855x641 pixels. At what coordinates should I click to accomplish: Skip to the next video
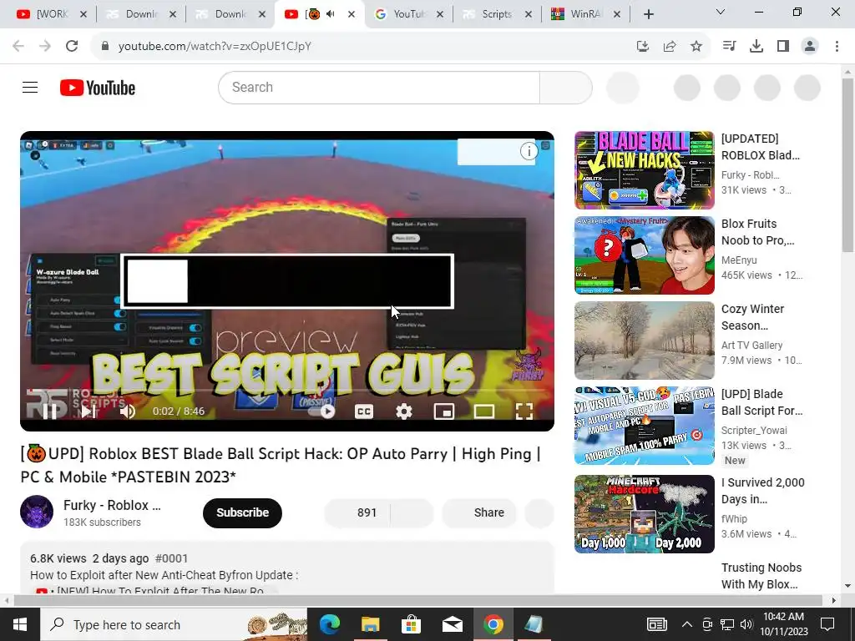[89, 411]
